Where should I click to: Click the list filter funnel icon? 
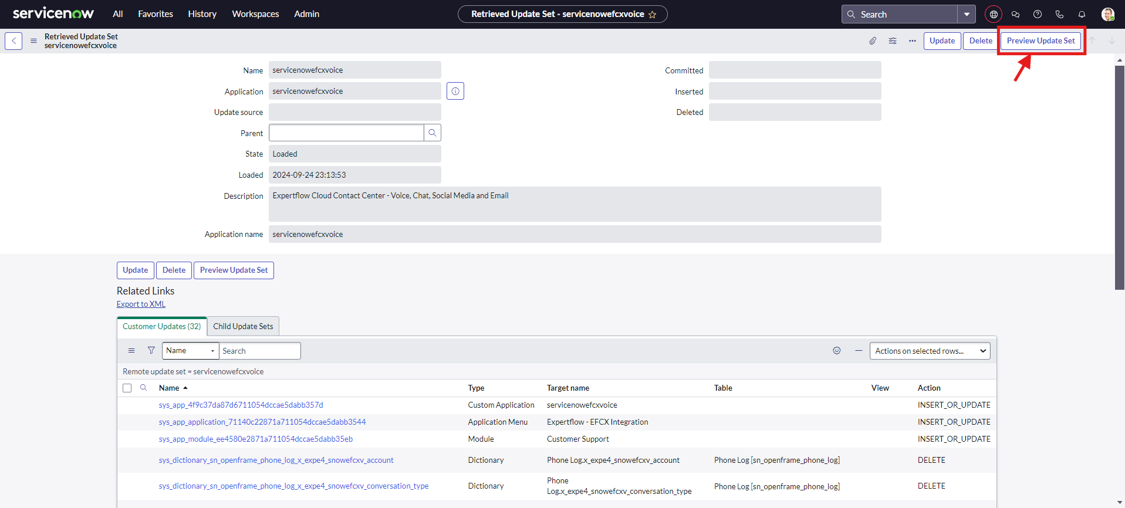[x=151, y=351]
